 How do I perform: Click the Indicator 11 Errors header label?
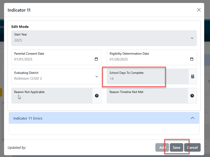tap(28, 118)
